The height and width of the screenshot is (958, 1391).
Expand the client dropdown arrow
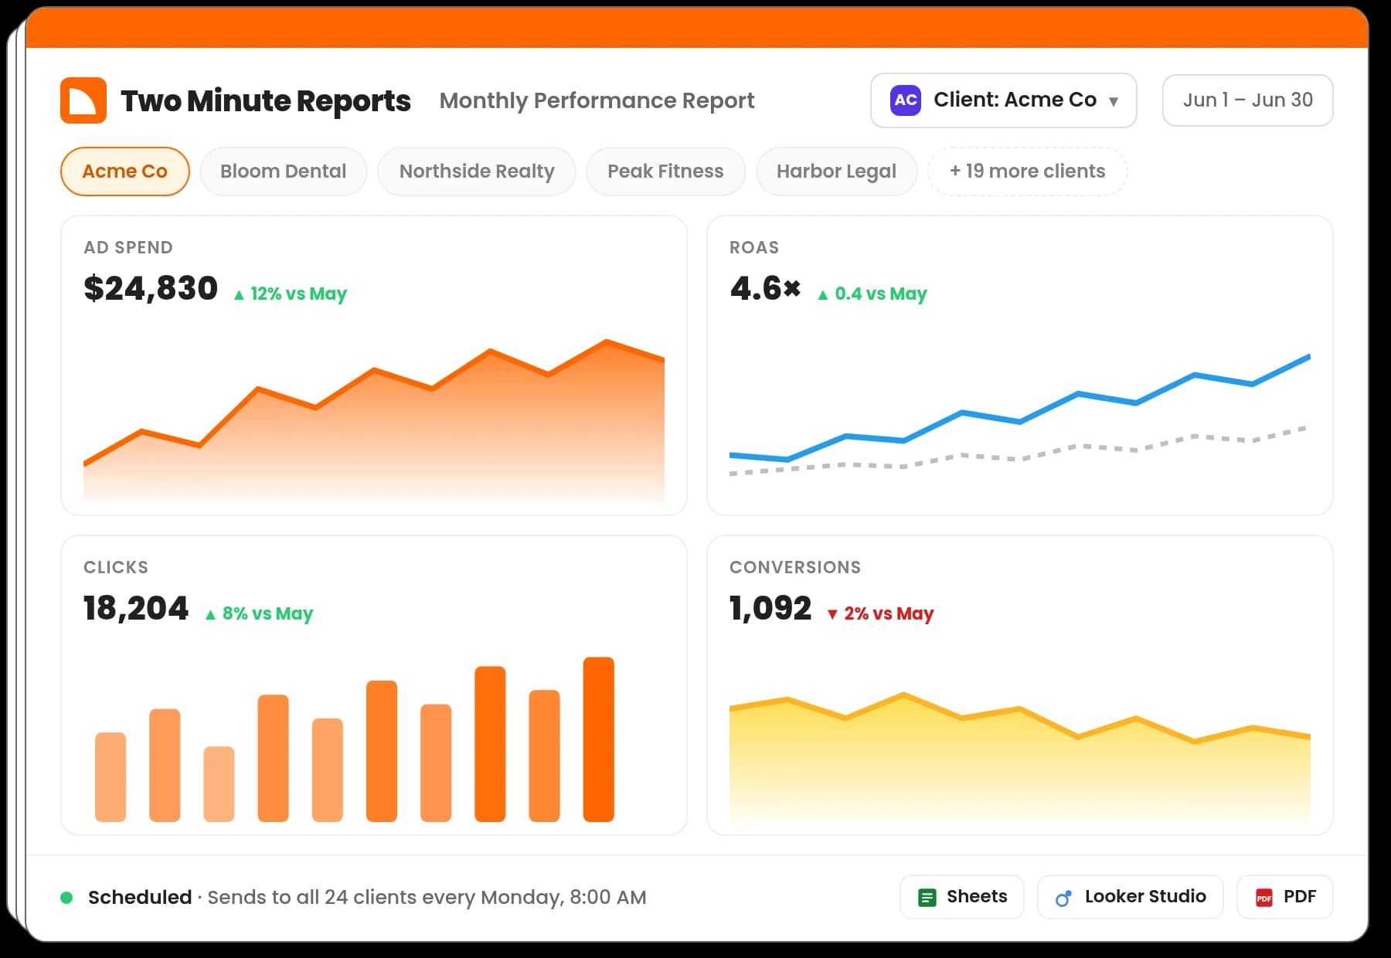click(x=1114, y=101)
